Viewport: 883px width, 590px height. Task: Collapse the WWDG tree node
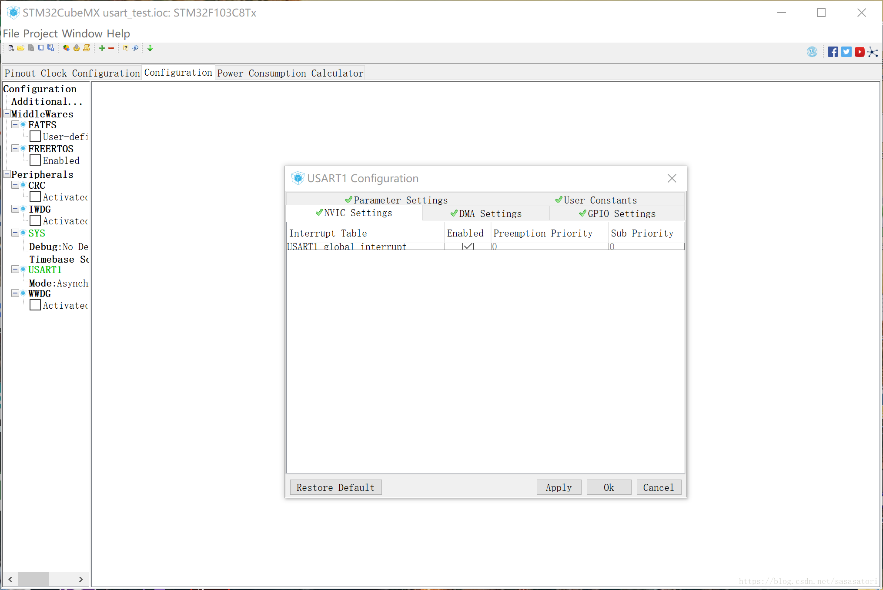click(x=15, y=293)
